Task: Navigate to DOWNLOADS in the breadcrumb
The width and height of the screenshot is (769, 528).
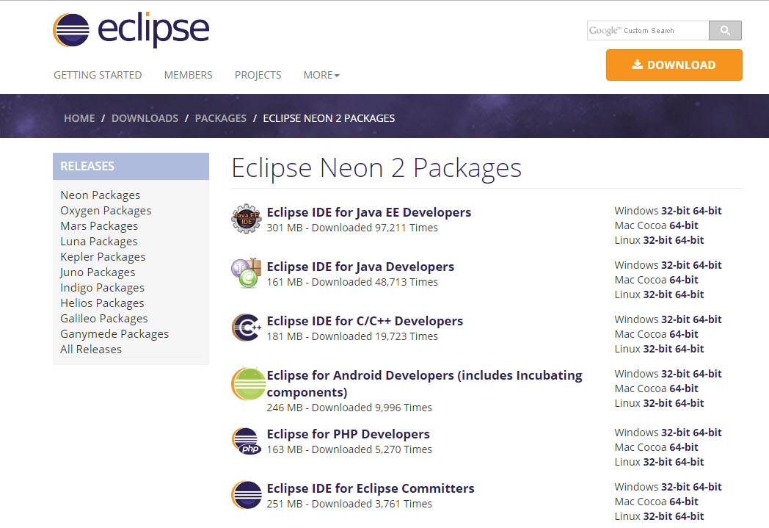Action: pos(145,118)
